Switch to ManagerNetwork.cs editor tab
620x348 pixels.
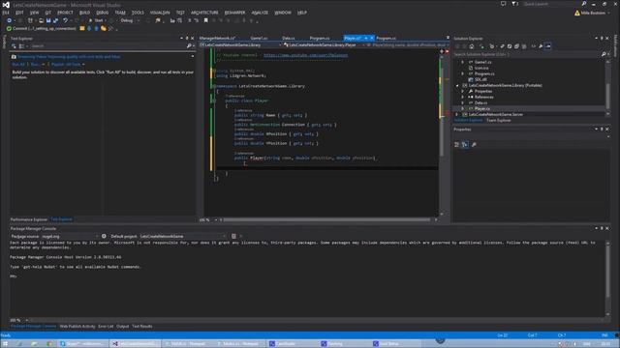[x=217, y=39]
